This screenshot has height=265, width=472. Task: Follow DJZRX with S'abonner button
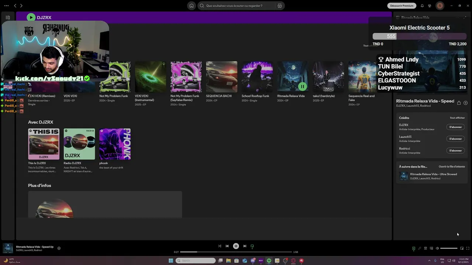[455, 127]
